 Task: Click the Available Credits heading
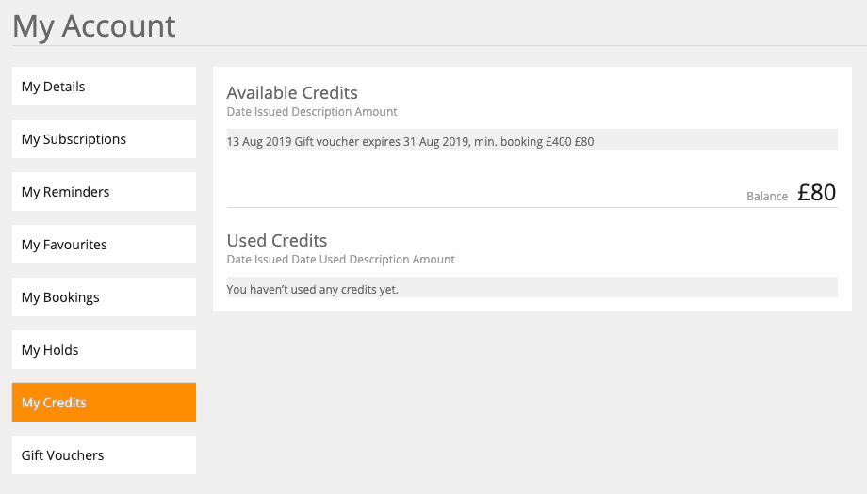click(x=292, y=92)
